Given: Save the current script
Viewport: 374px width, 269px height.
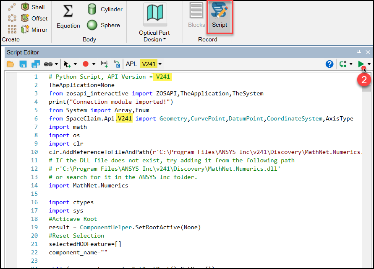Looking at the screenshot, I should (23, 64).
